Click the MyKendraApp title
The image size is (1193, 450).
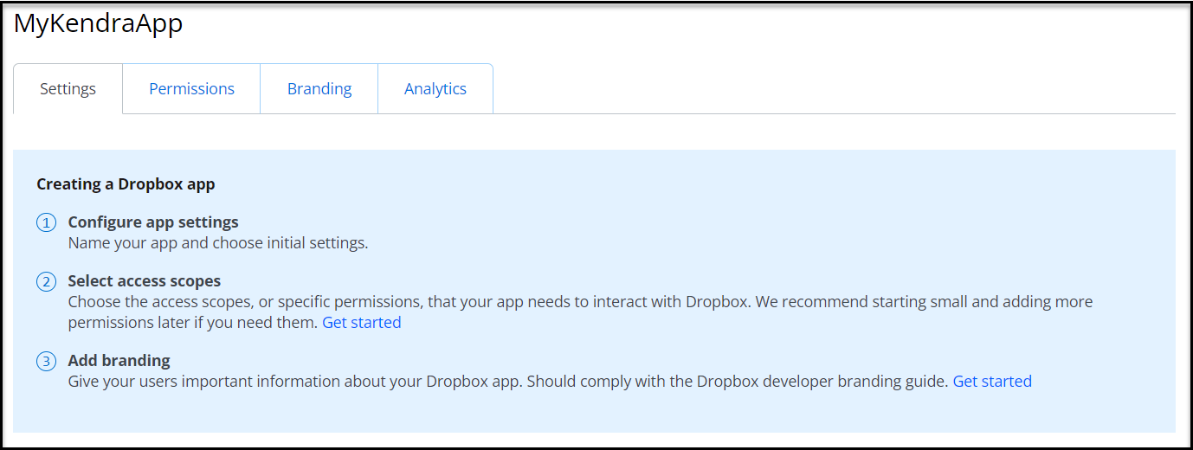click(99, 23)
